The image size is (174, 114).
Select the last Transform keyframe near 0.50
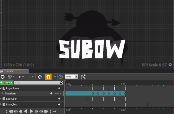click(125, 93)
